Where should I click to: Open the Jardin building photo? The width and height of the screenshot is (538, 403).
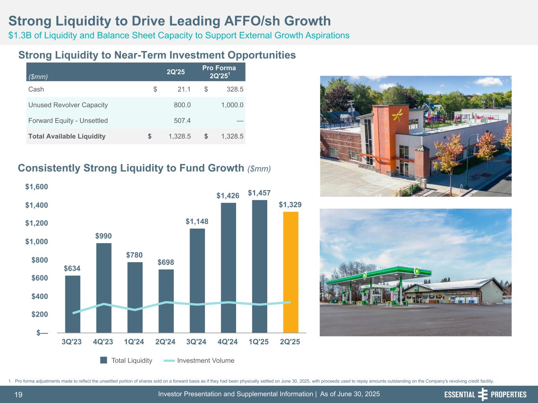(x=415, y=136)
